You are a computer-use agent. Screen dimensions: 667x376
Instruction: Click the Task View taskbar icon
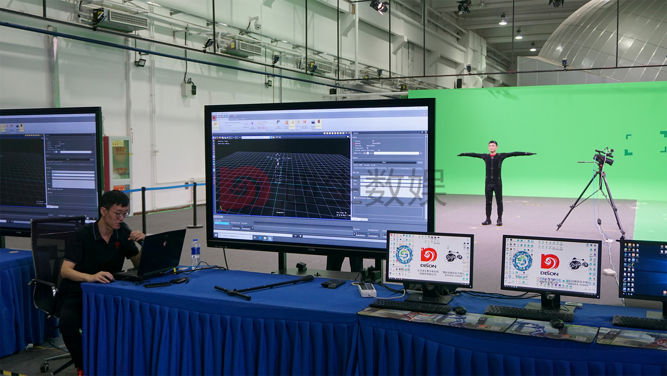tap(255, 237)
